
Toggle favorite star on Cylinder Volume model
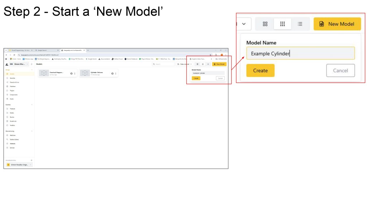tap(112, 73)
